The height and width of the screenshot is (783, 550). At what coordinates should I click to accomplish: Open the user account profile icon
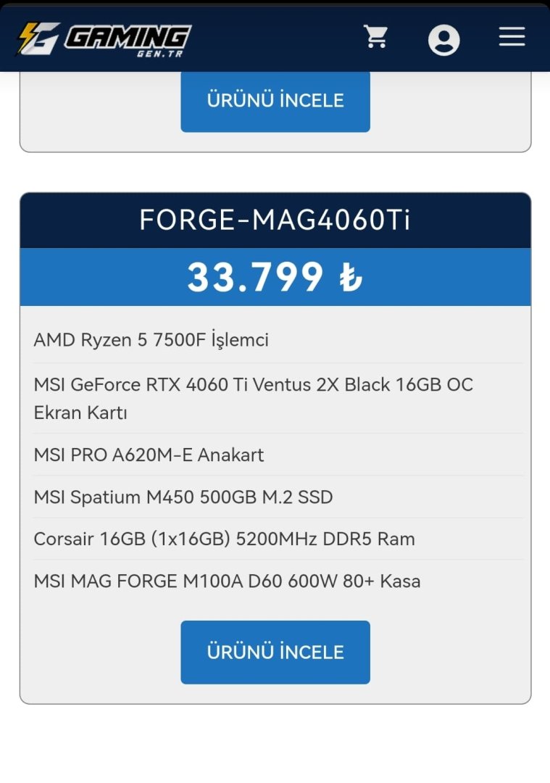(x=443, y=39)
